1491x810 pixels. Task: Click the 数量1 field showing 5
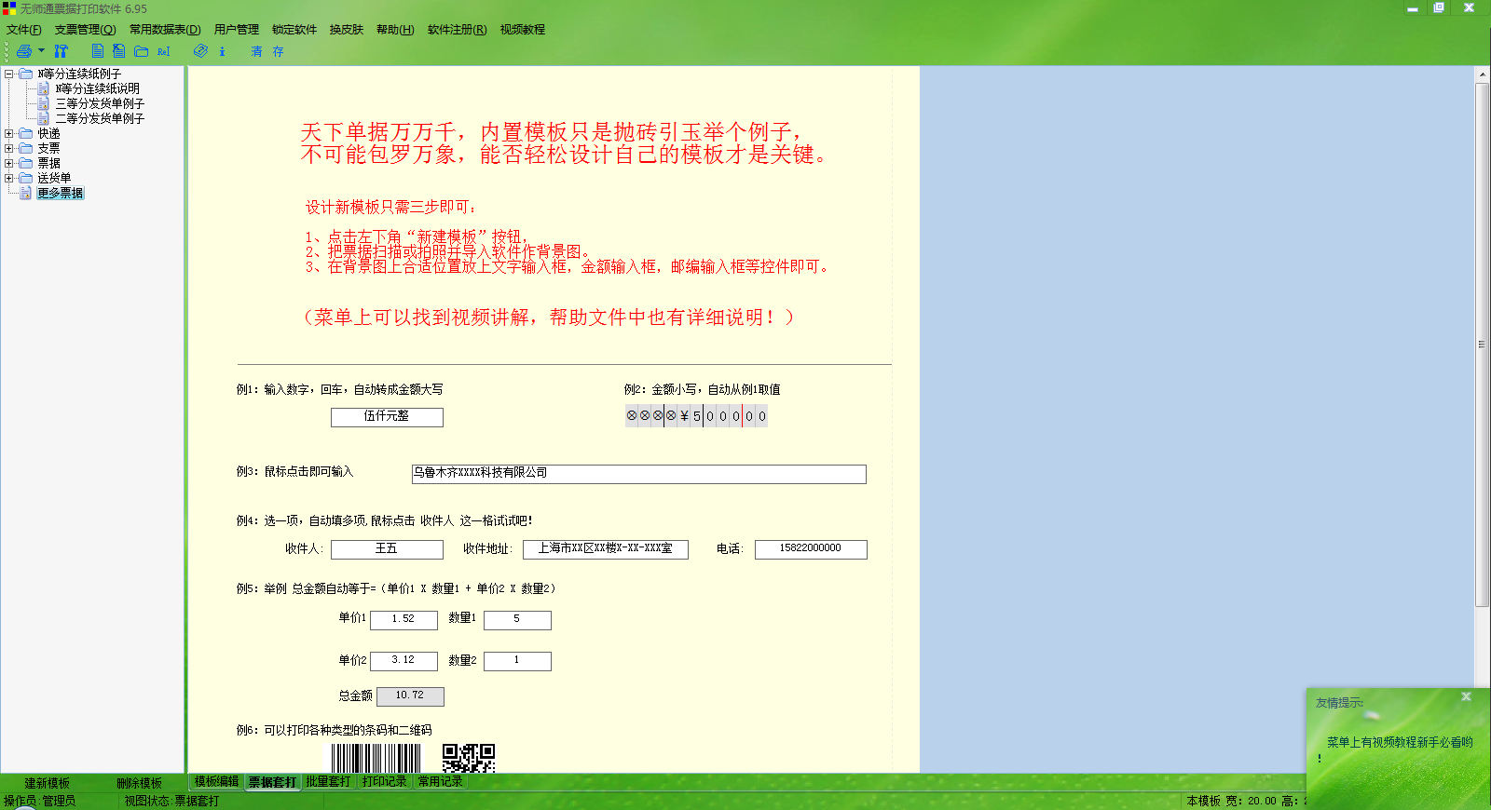[x=517, y=620]
